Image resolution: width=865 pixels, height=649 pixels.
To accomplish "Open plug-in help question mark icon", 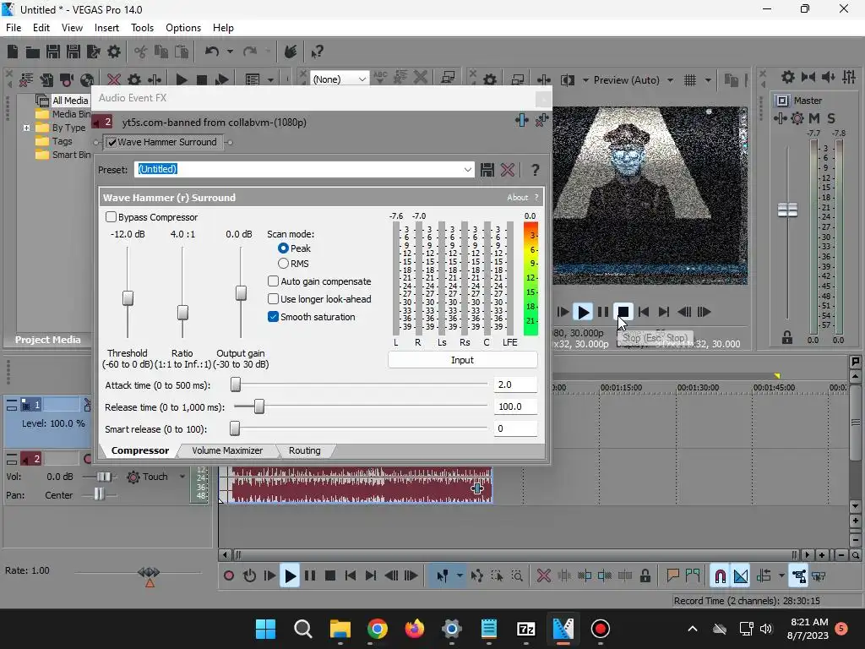I will 535,169.
